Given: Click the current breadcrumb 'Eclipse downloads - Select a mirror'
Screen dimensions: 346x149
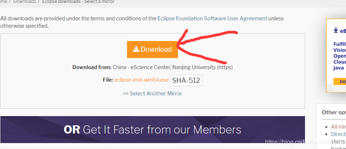Looking at the screenshot, I should click(78, 2).
